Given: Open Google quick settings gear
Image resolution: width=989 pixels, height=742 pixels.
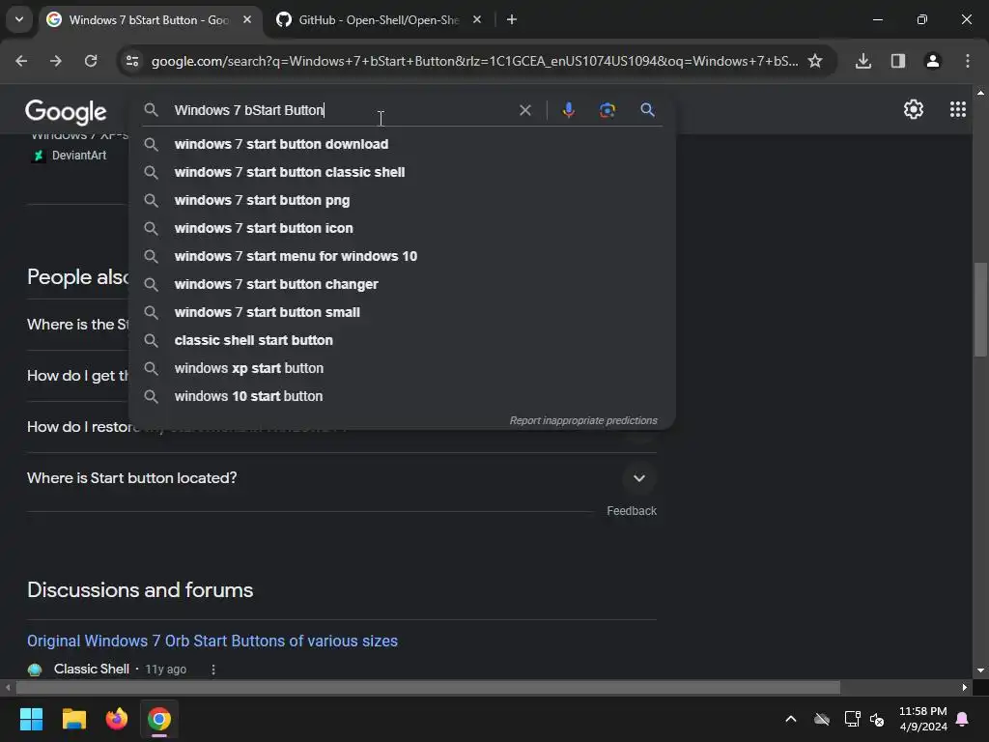Looking at the screenshot, I should pos(914,109).
